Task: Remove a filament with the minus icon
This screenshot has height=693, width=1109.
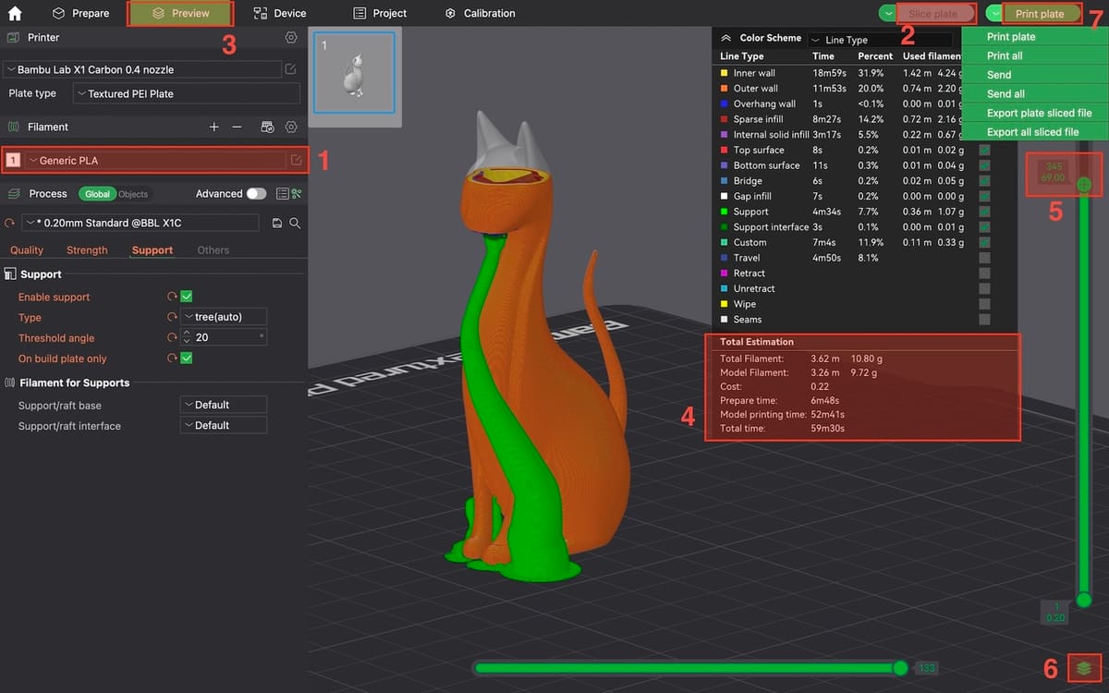Action: coord(237,127)
